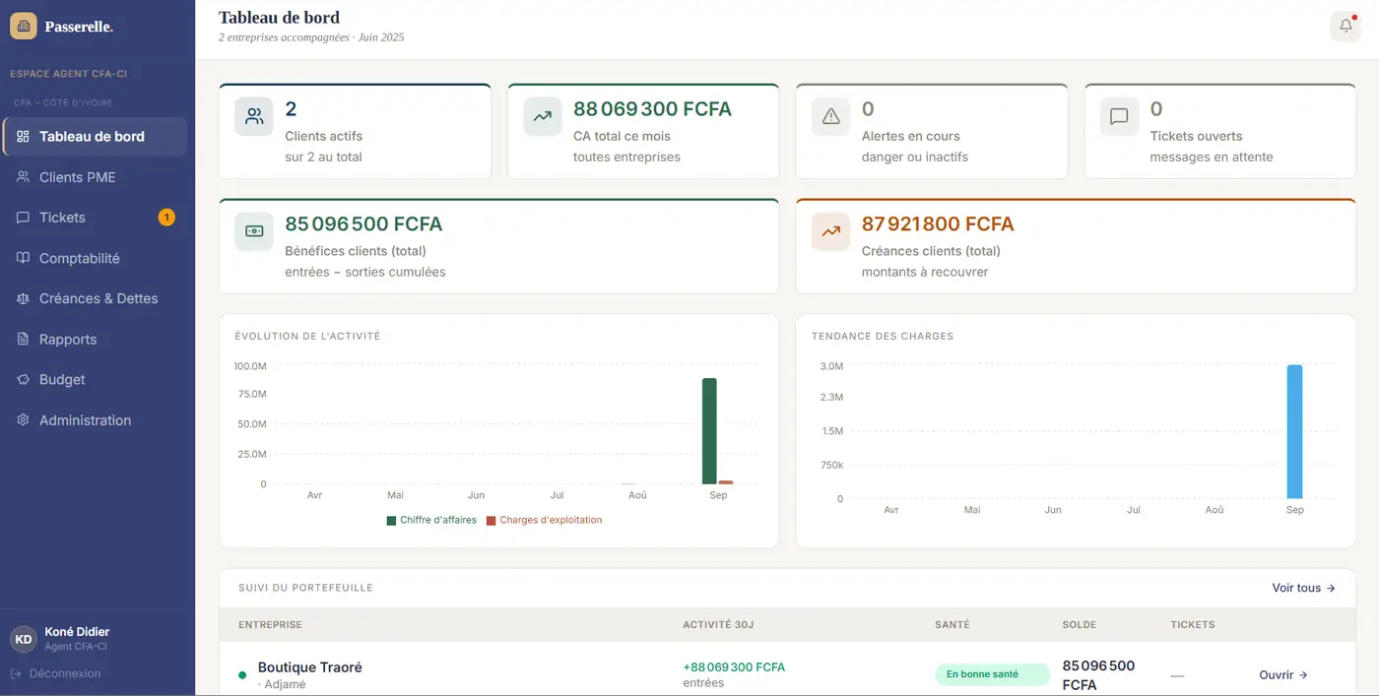Image resolution: width=1379 pixels, height=696 pixels.
Task: Go to Administration
Action: pyautogui.click(x=95, y=420)
